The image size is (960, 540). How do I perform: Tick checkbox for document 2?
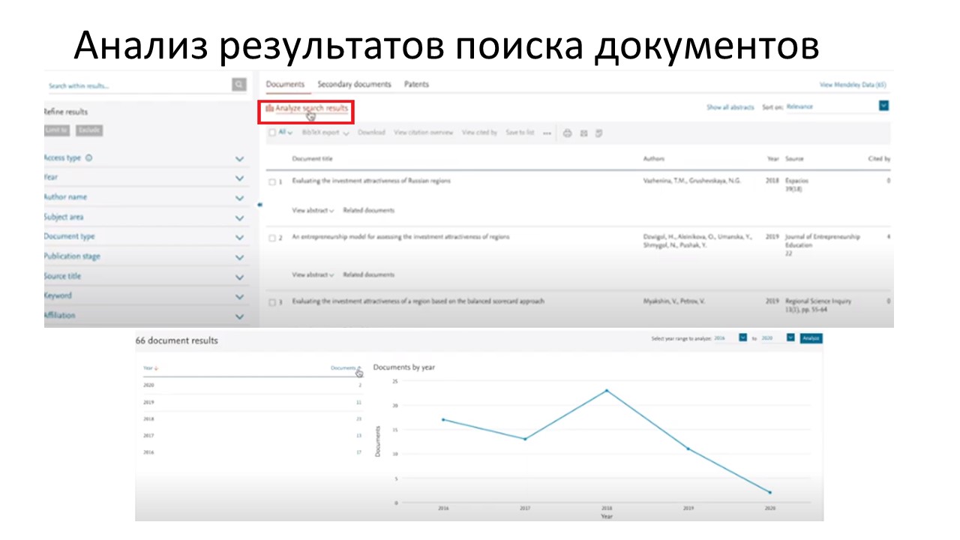272,238
